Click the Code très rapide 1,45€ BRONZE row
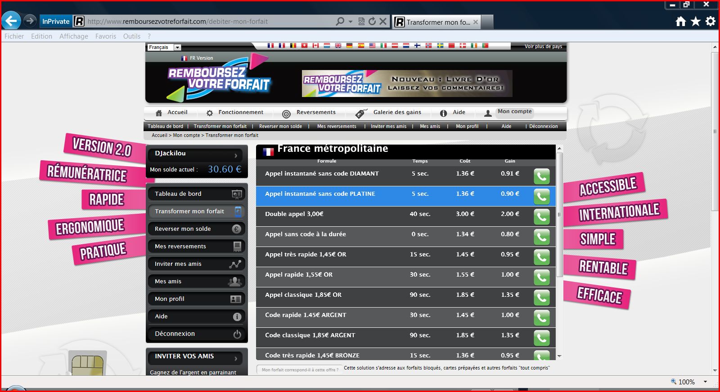The width and height of the screenshot is (720, 392). pos(406,354)
